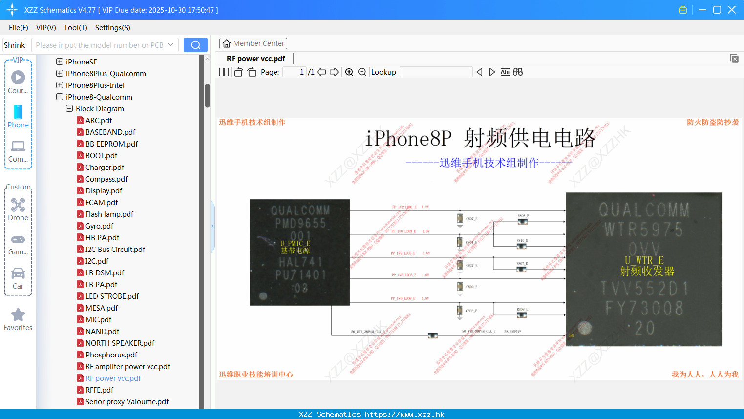This screenshot has width=744, height=419.
Task: Open the Courses sidebar icon
Action: pos(18,83)
